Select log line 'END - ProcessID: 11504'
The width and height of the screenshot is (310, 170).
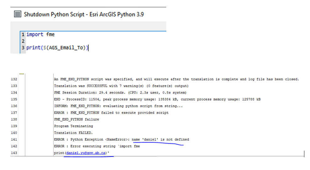(157, 99)
